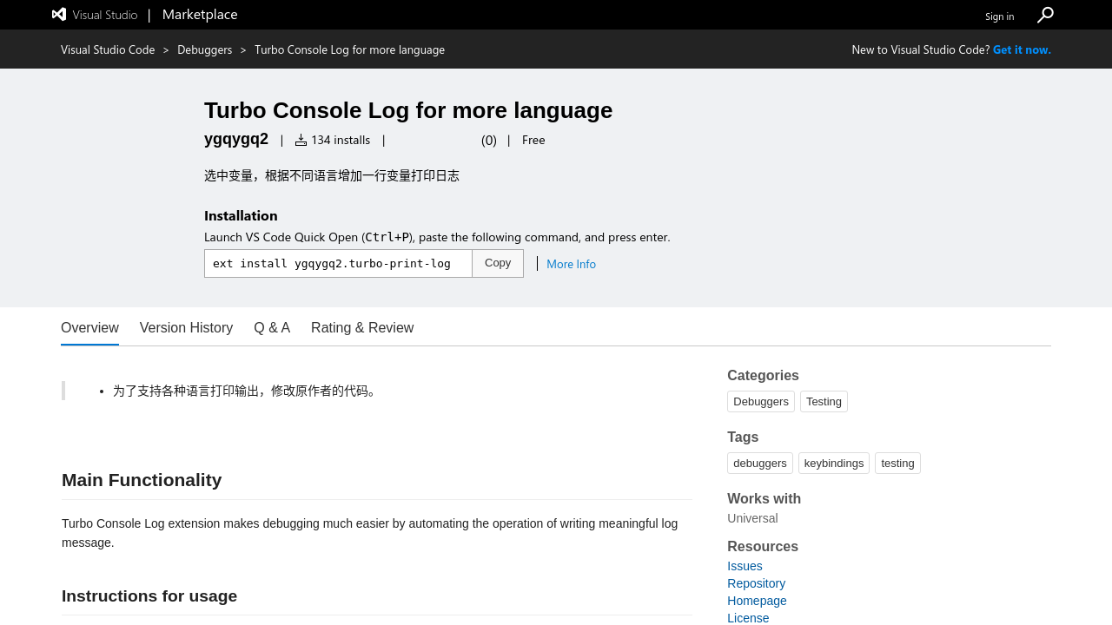The height and width of the screenshot is (625, 1112).
Task: Click the installs download icon
Action: pos(301,140)
